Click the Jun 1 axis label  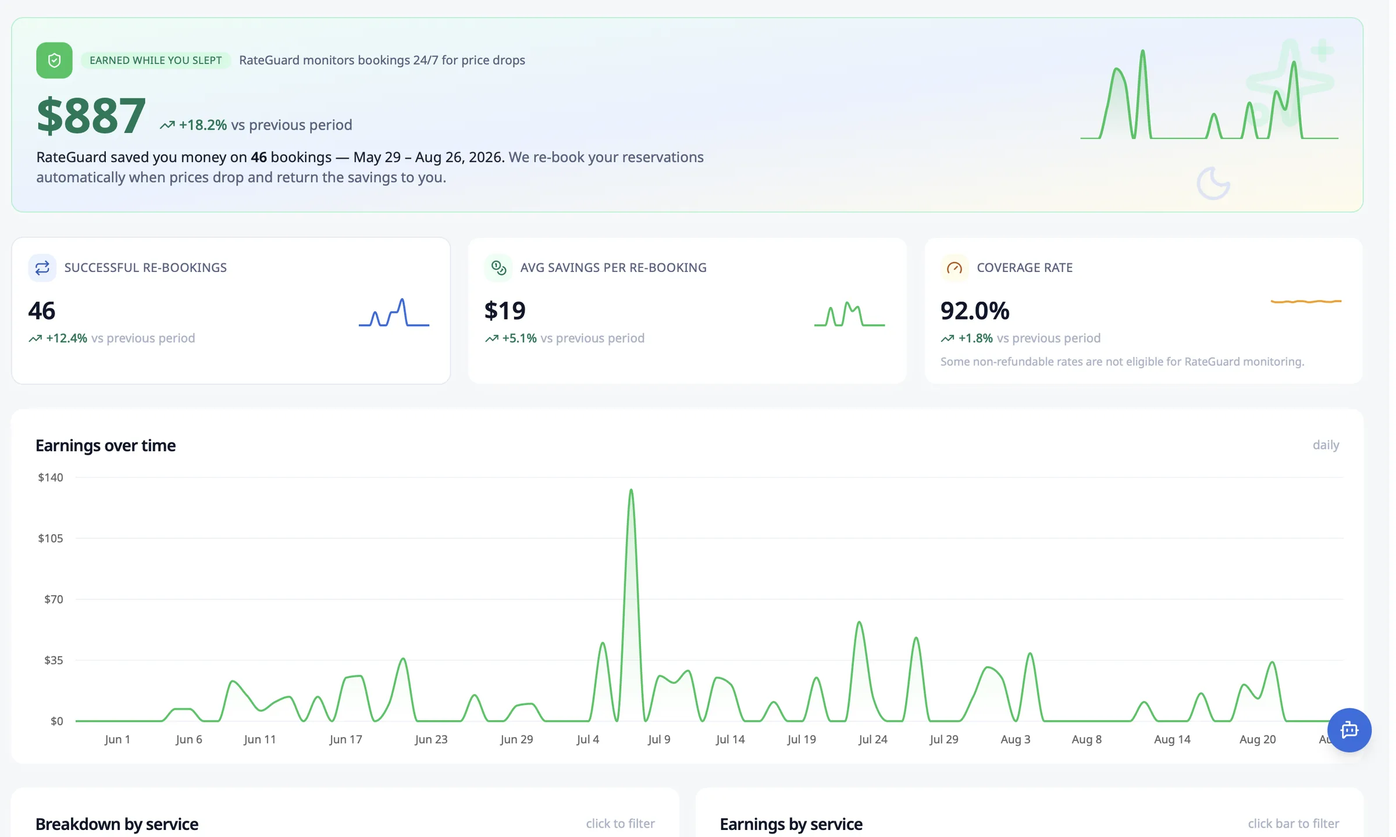[x=117, y=739]
